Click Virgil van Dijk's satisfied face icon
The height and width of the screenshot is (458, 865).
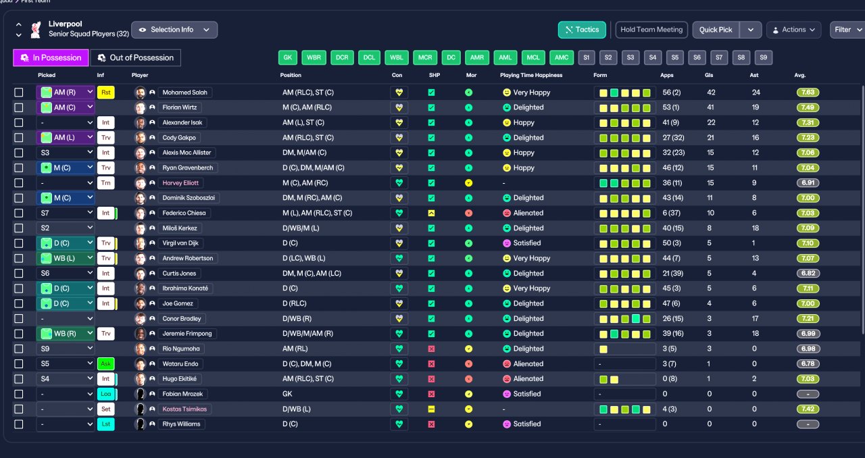click(x=506, y=243)
